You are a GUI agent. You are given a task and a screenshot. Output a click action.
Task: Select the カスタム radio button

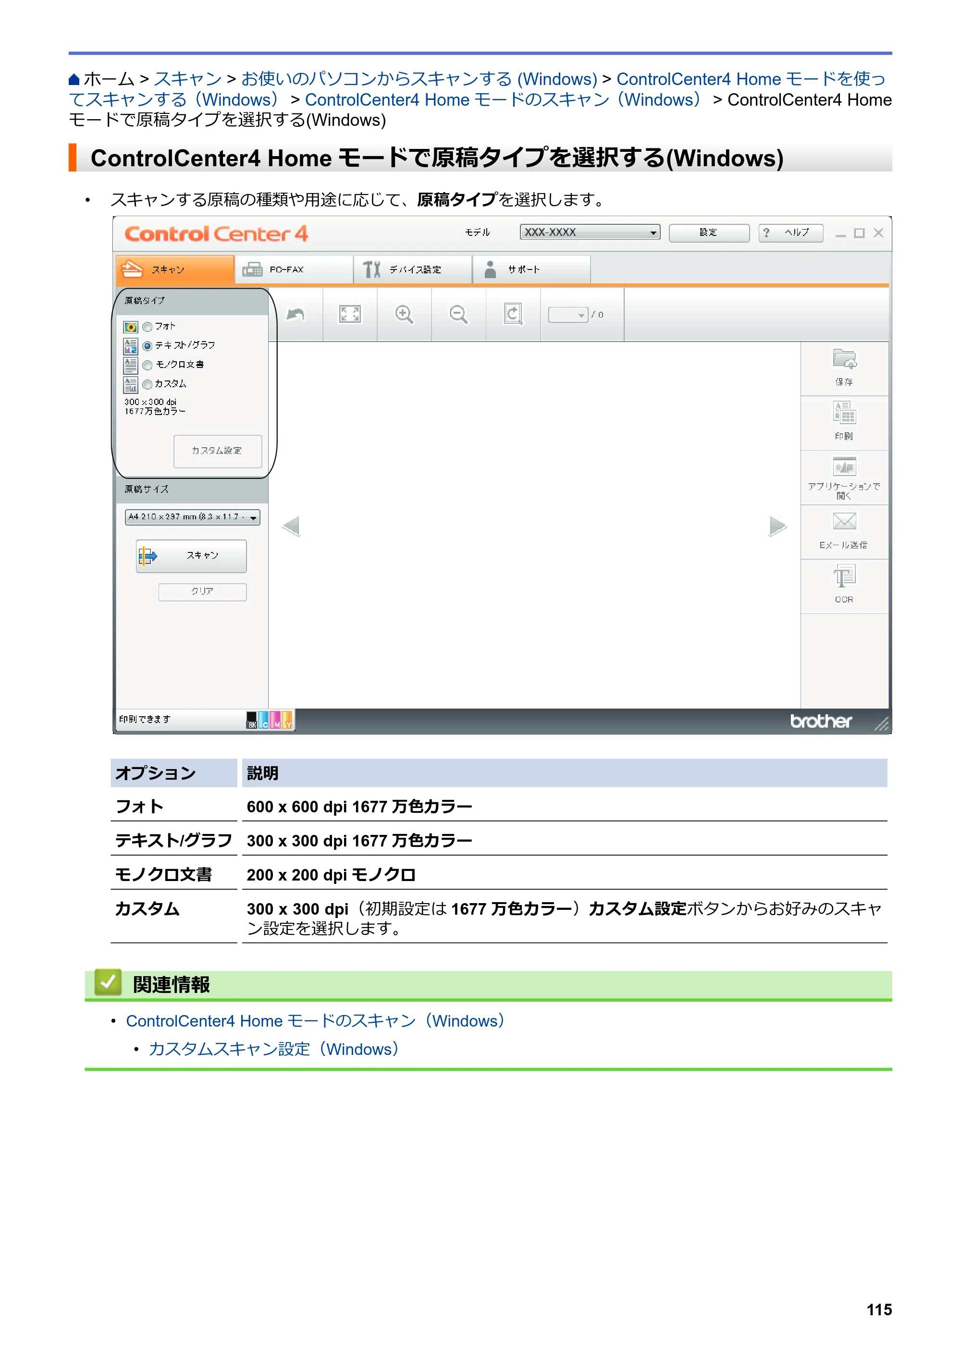pyautogui.click(x=148, y=384)
